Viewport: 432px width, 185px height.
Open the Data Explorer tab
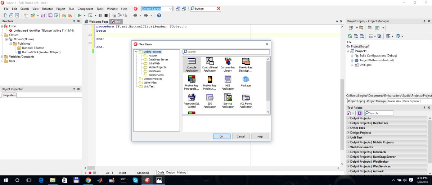point(411,101)
